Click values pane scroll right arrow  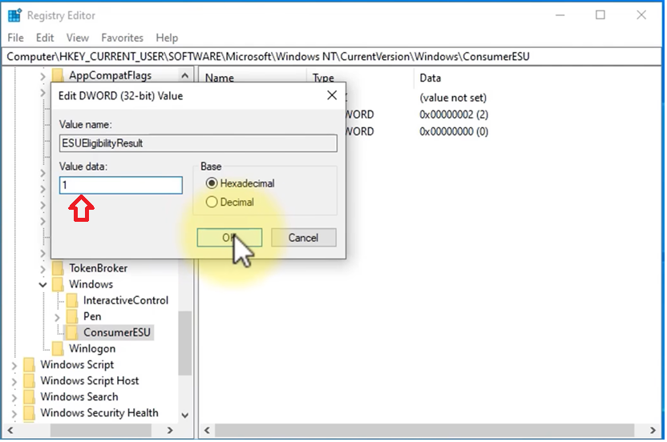653,430
